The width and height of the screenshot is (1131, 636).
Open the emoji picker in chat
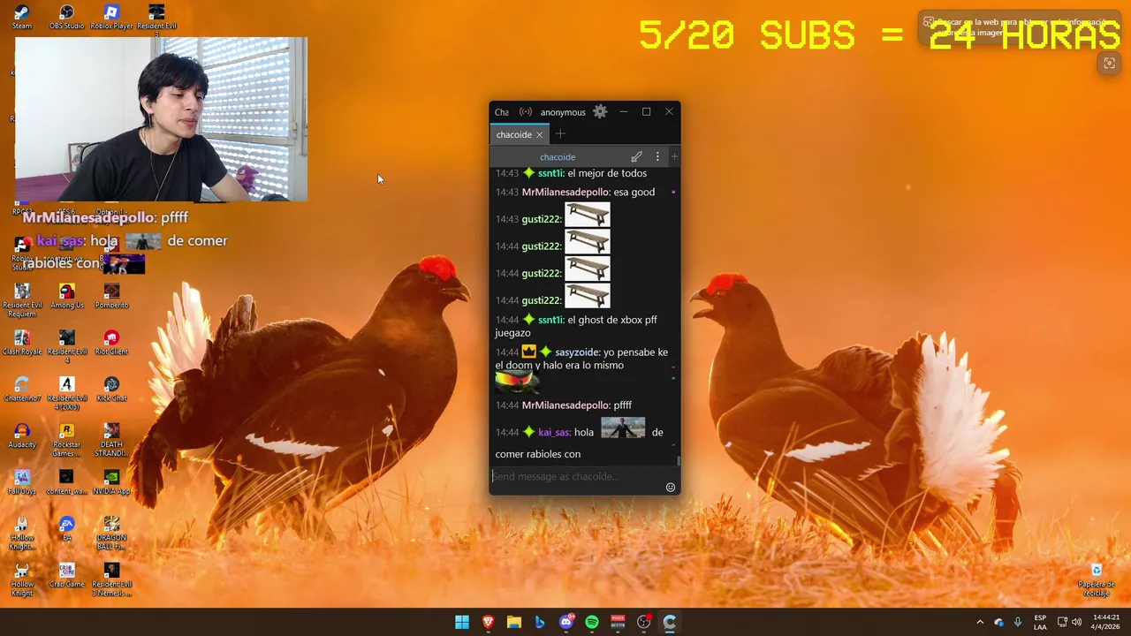pos(670,488)
